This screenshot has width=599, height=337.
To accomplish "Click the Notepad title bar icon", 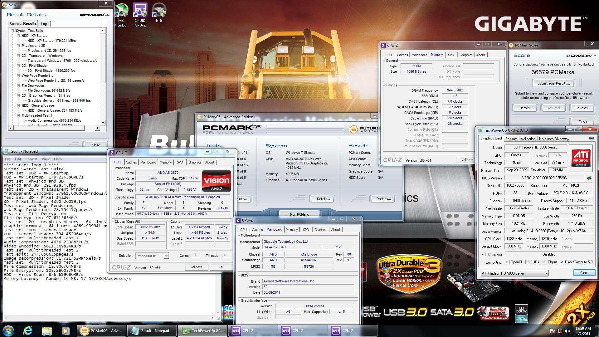I will point(6,151).
